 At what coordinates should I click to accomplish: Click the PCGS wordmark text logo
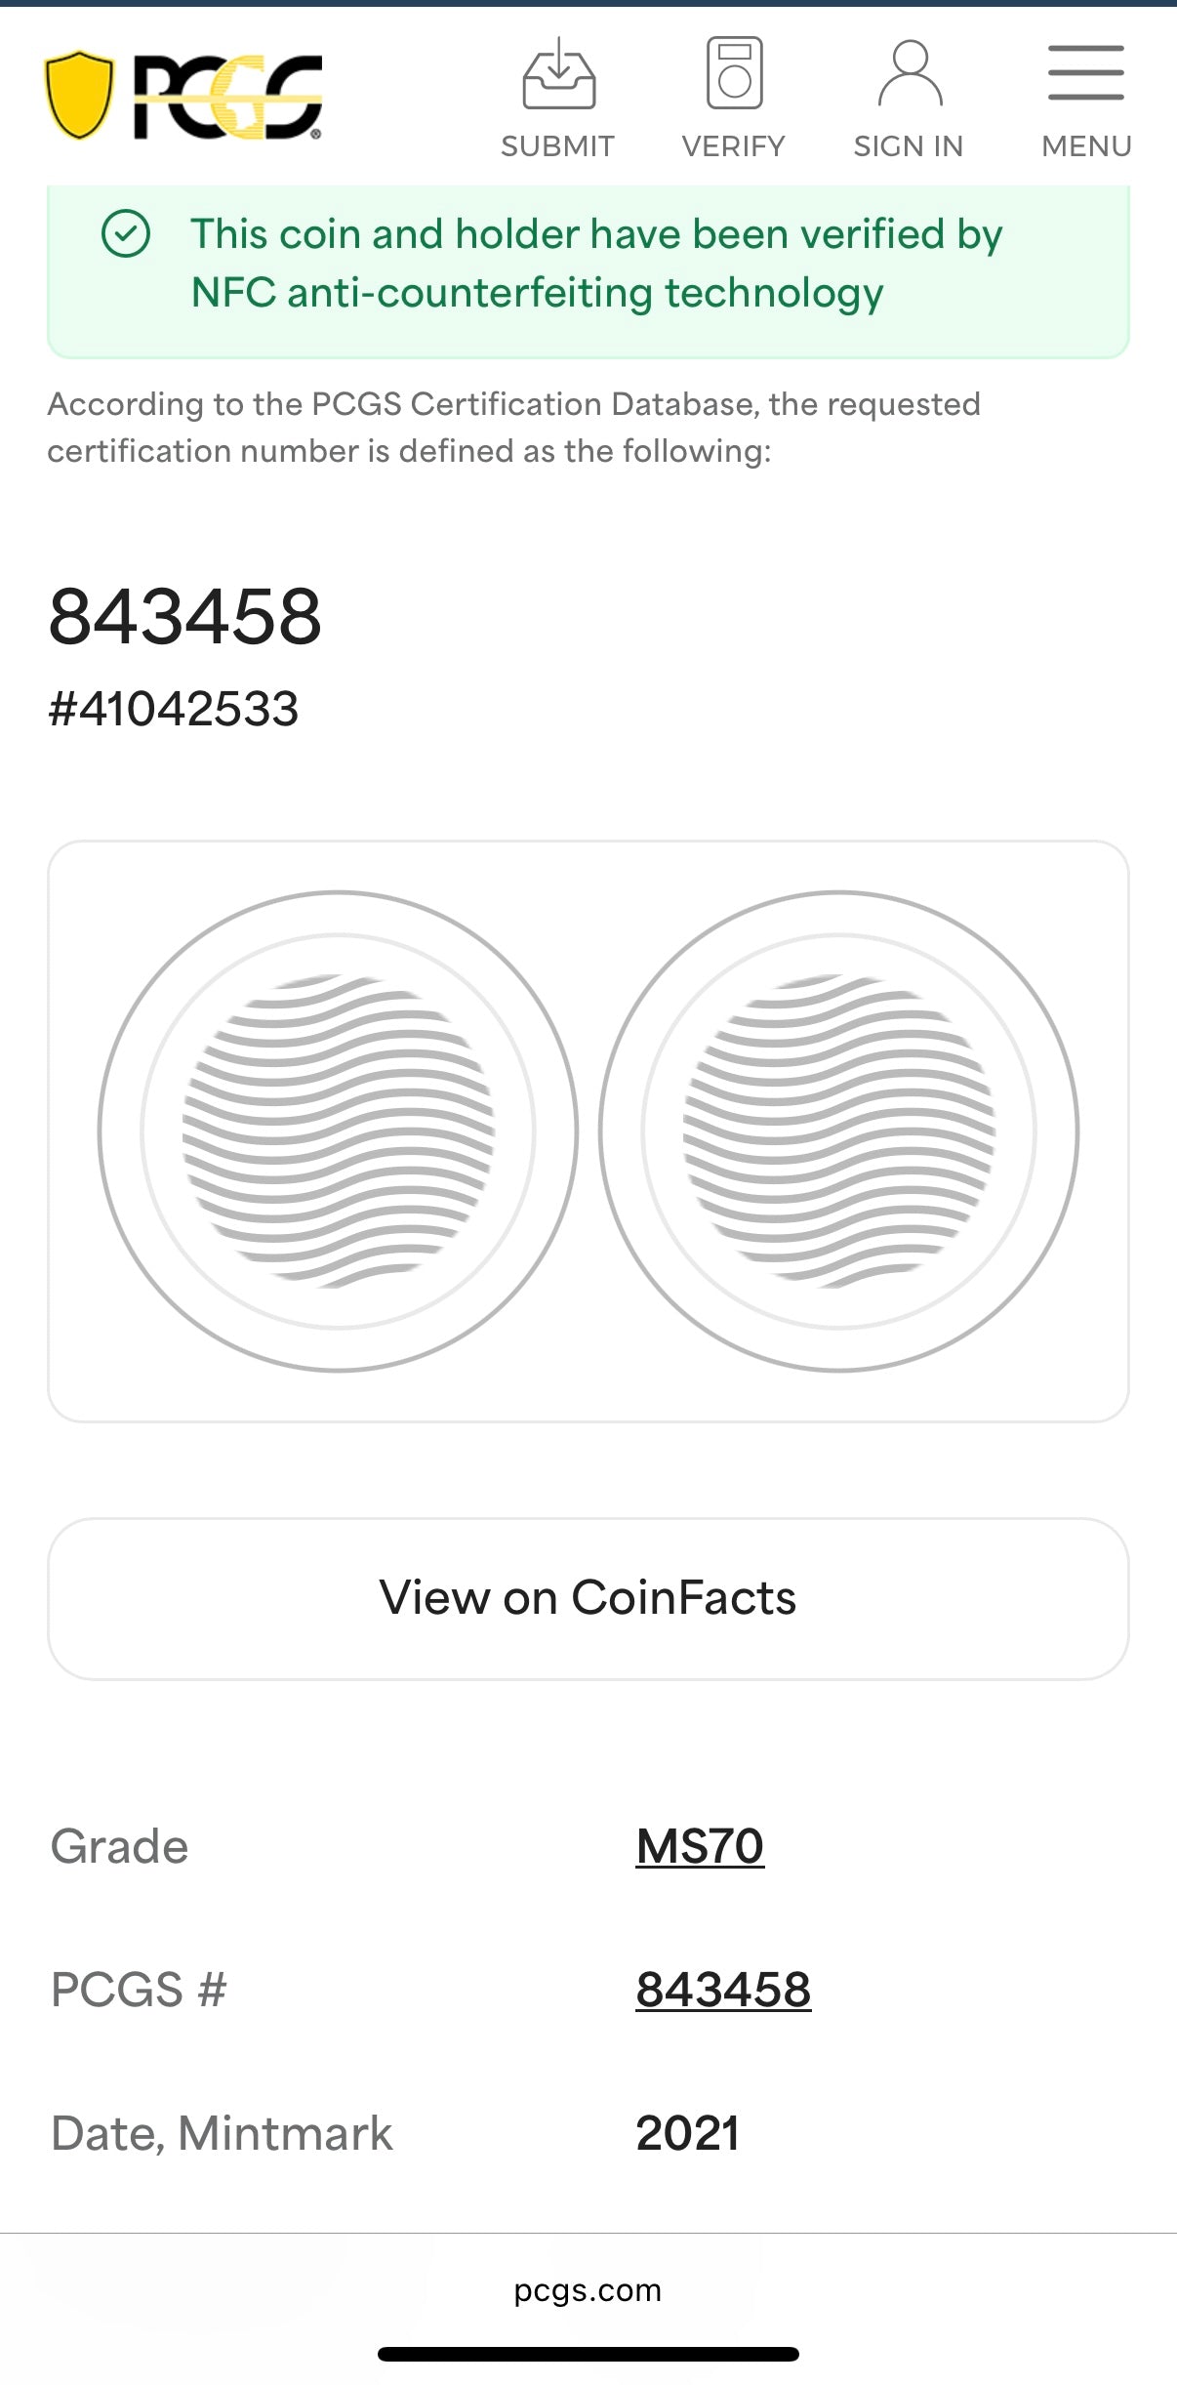pyautogui.click(x=228, y=97)
